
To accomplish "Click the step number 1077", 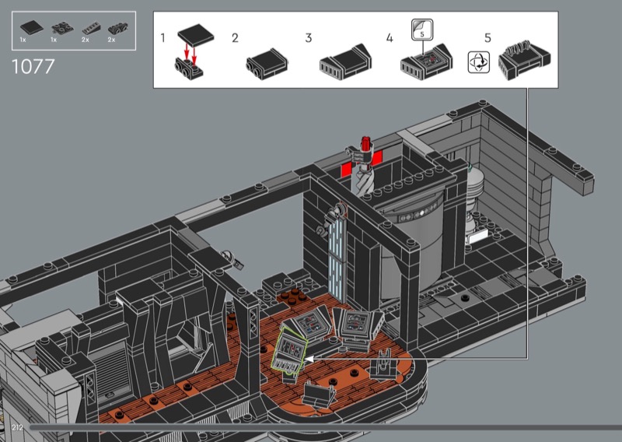I will pos(33,67).
